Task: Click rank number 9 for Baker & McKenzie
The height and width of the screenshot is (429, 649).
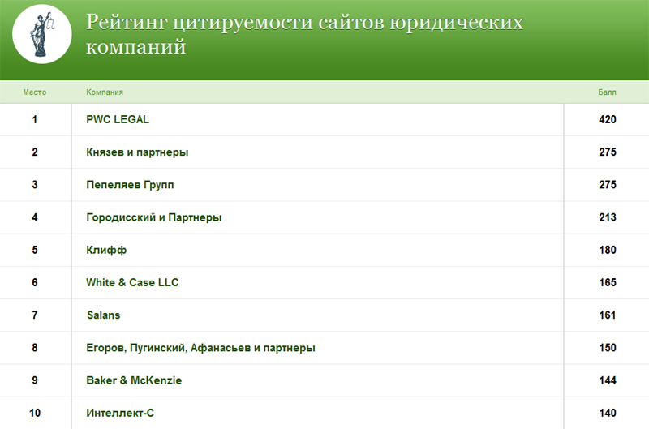Action: point(35,380)
